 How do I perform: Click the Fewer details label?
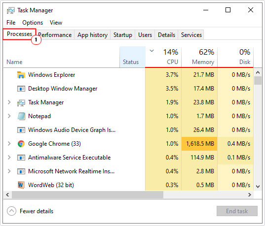[x=37, y=211]
